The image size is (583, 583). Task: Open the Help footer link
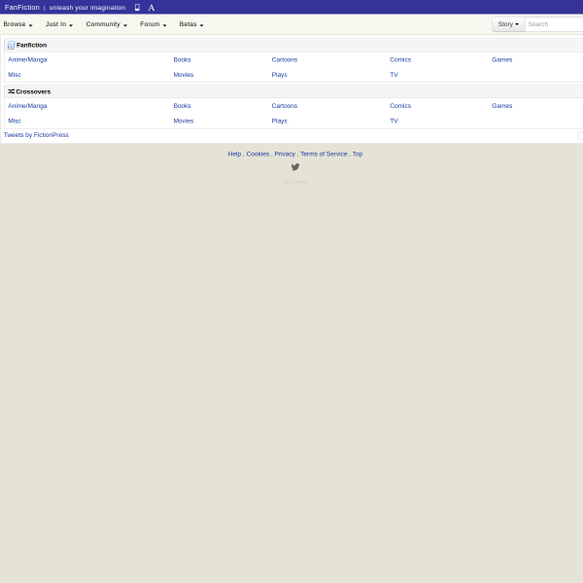pos(234,154)
